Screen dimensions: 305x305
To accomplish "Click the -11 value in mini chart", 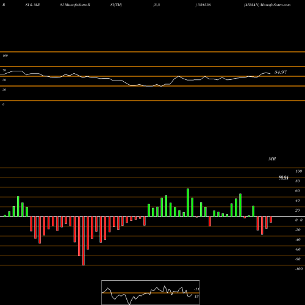I will pyautogui.click(x=196, y=289).
